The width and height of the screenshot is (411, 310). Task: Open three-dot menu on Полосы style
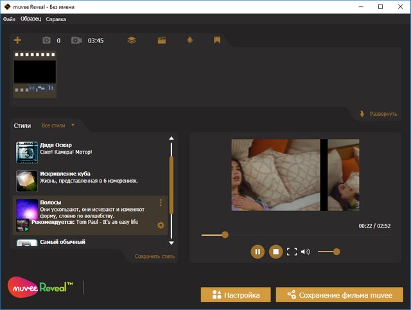click(x=161, y=203)
